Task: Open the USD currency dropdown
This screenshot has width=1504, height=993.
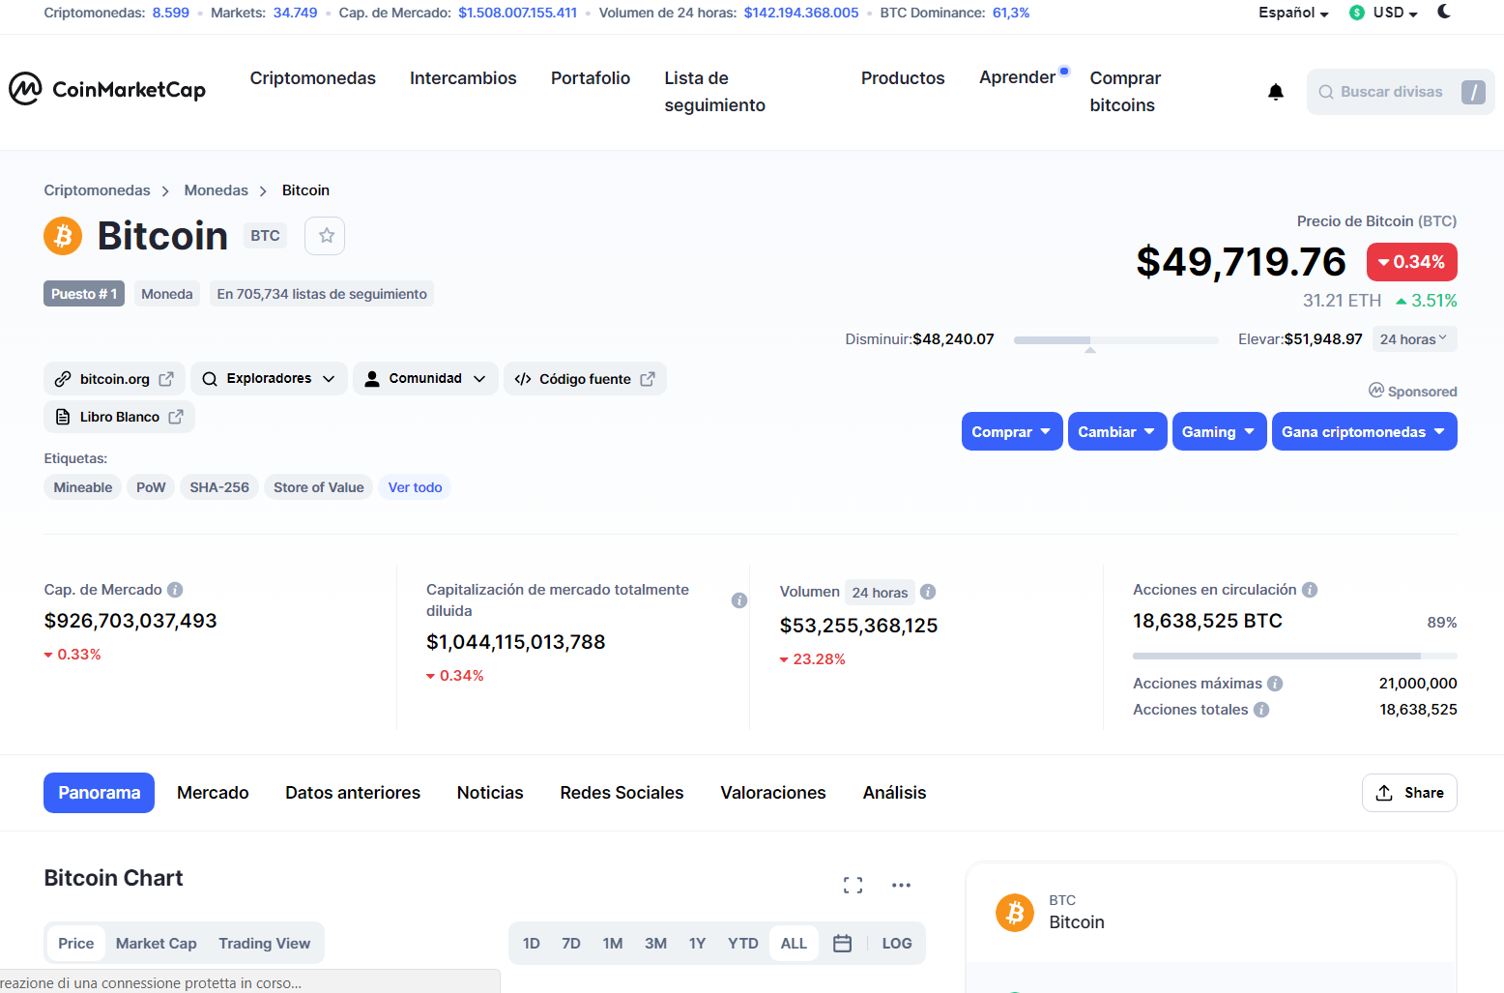Action: (x=1384, y=13)
